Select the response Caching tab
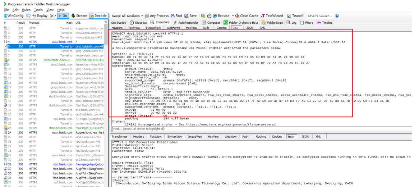 (x=261, y=137)
